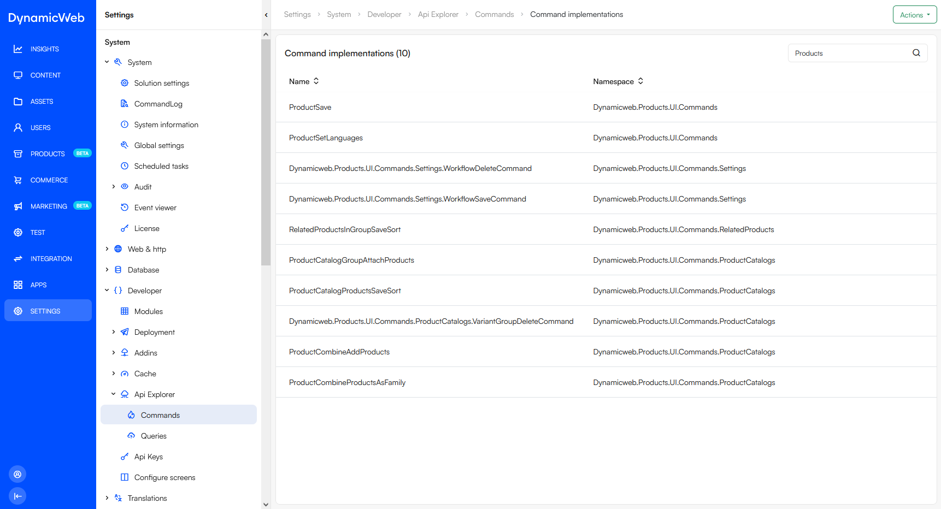Expand the Deployment tree node

[x=114, y=332]
